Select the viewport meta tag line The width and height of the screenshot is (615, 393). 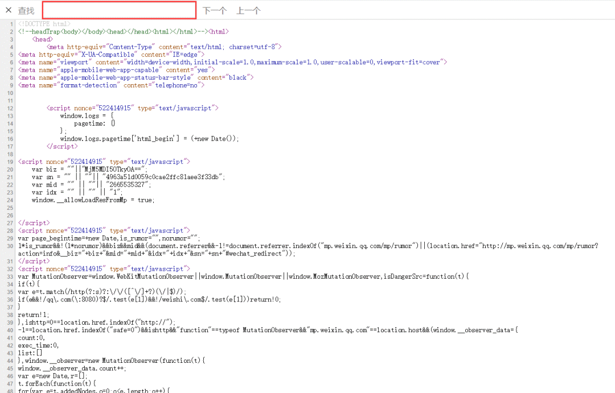pos(232,63)
